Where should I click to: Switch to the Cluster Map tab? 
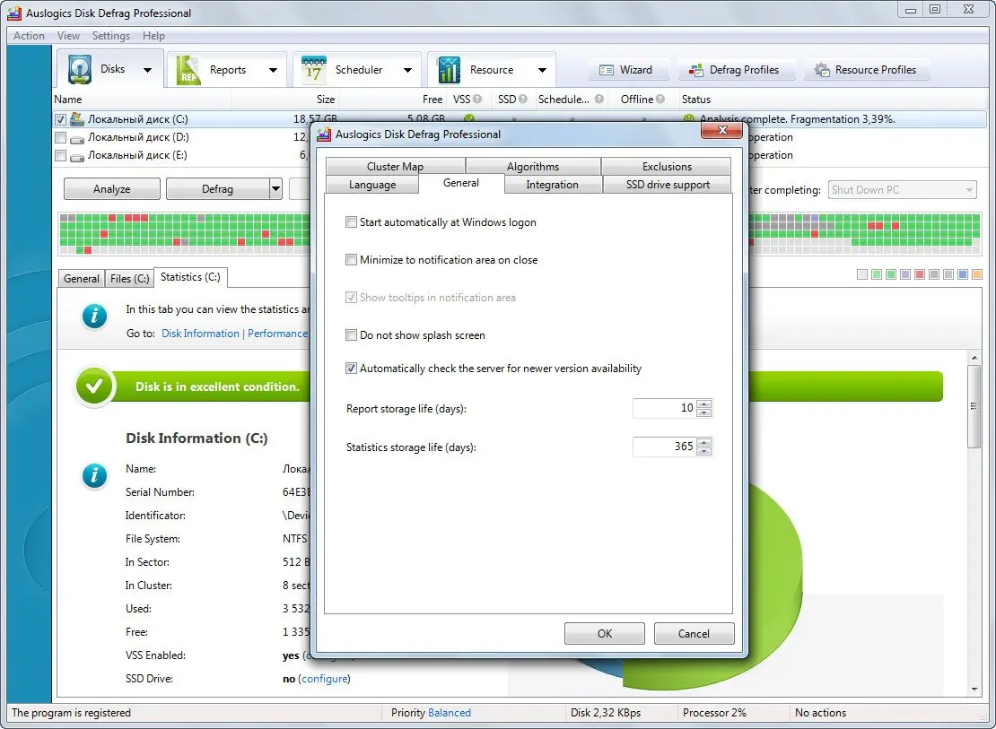tap(395, 167)
